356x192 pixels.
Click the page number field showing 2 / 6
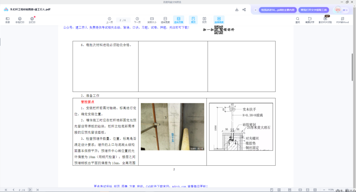[x=123, y=20]
